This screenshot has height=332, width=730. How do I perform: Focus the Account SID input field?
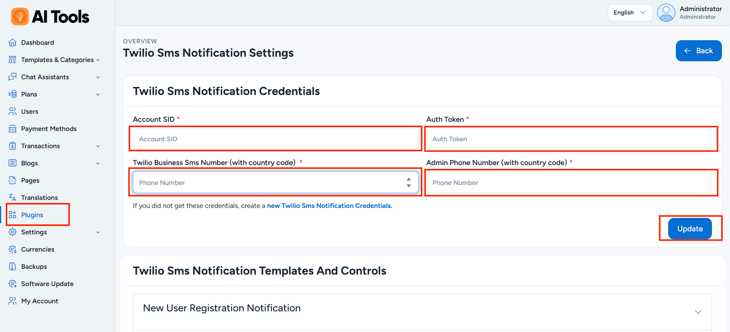275,139
